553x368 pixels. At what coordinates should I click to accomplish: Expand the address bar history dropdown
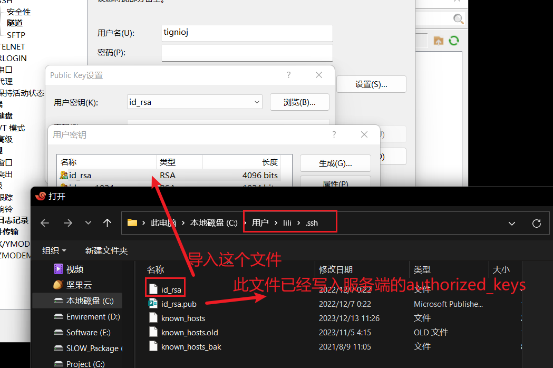point(511,223)
